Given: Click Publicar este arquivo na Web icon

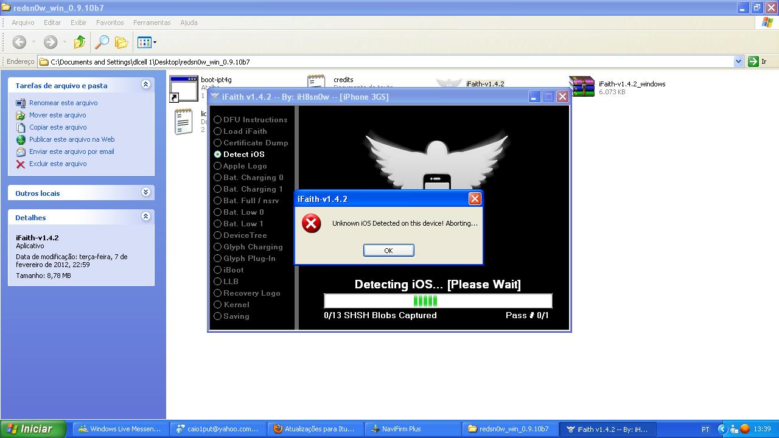Looking at the screenshot, I should coord(21,139).
